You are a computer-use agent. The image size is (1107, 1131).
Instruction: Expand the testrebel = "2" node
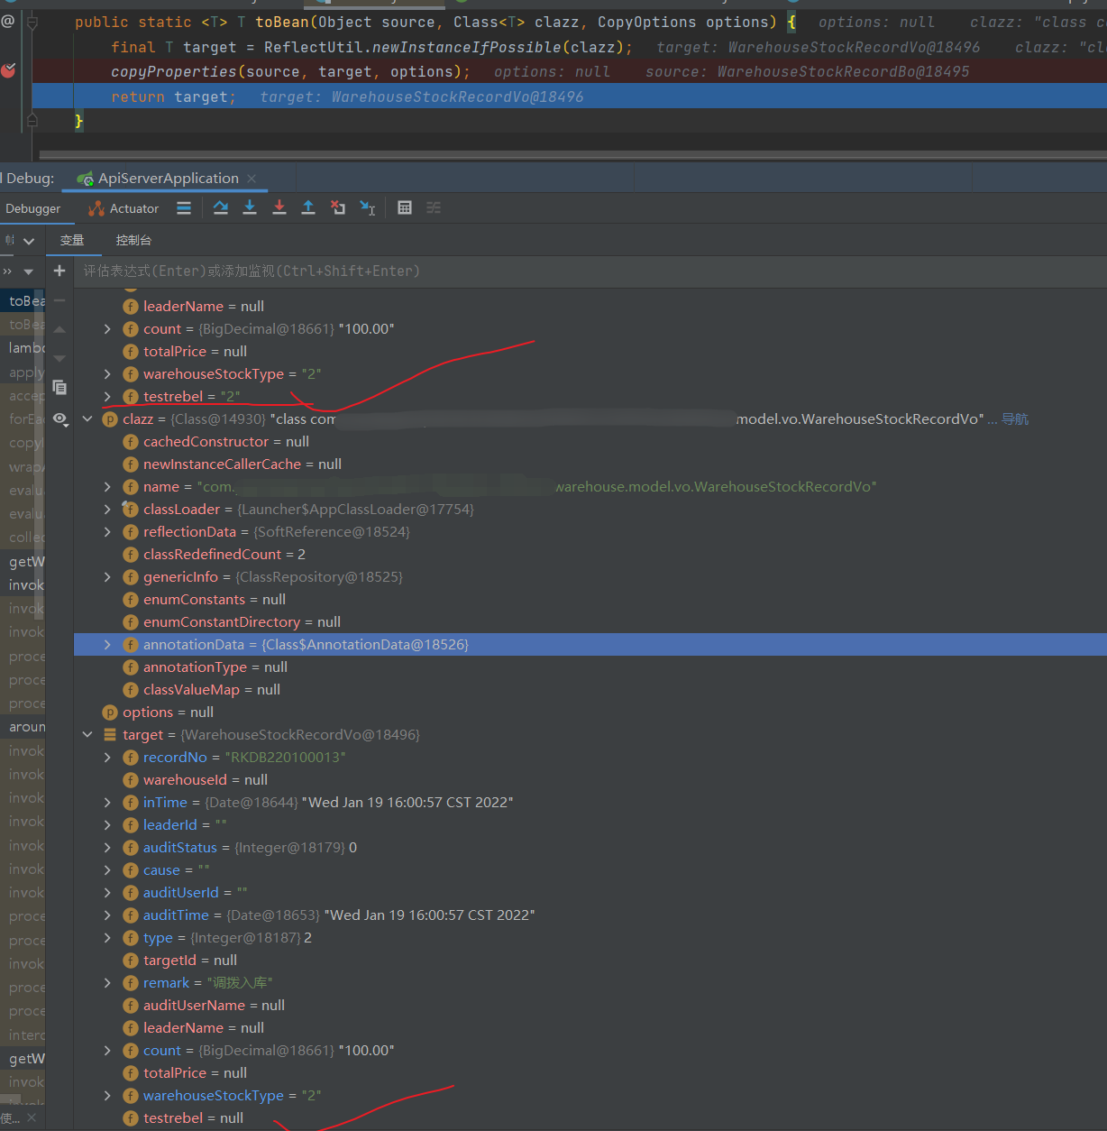pos(107,397)
